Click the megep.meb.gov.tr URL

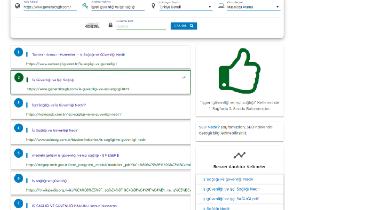[x=108, y=165]
